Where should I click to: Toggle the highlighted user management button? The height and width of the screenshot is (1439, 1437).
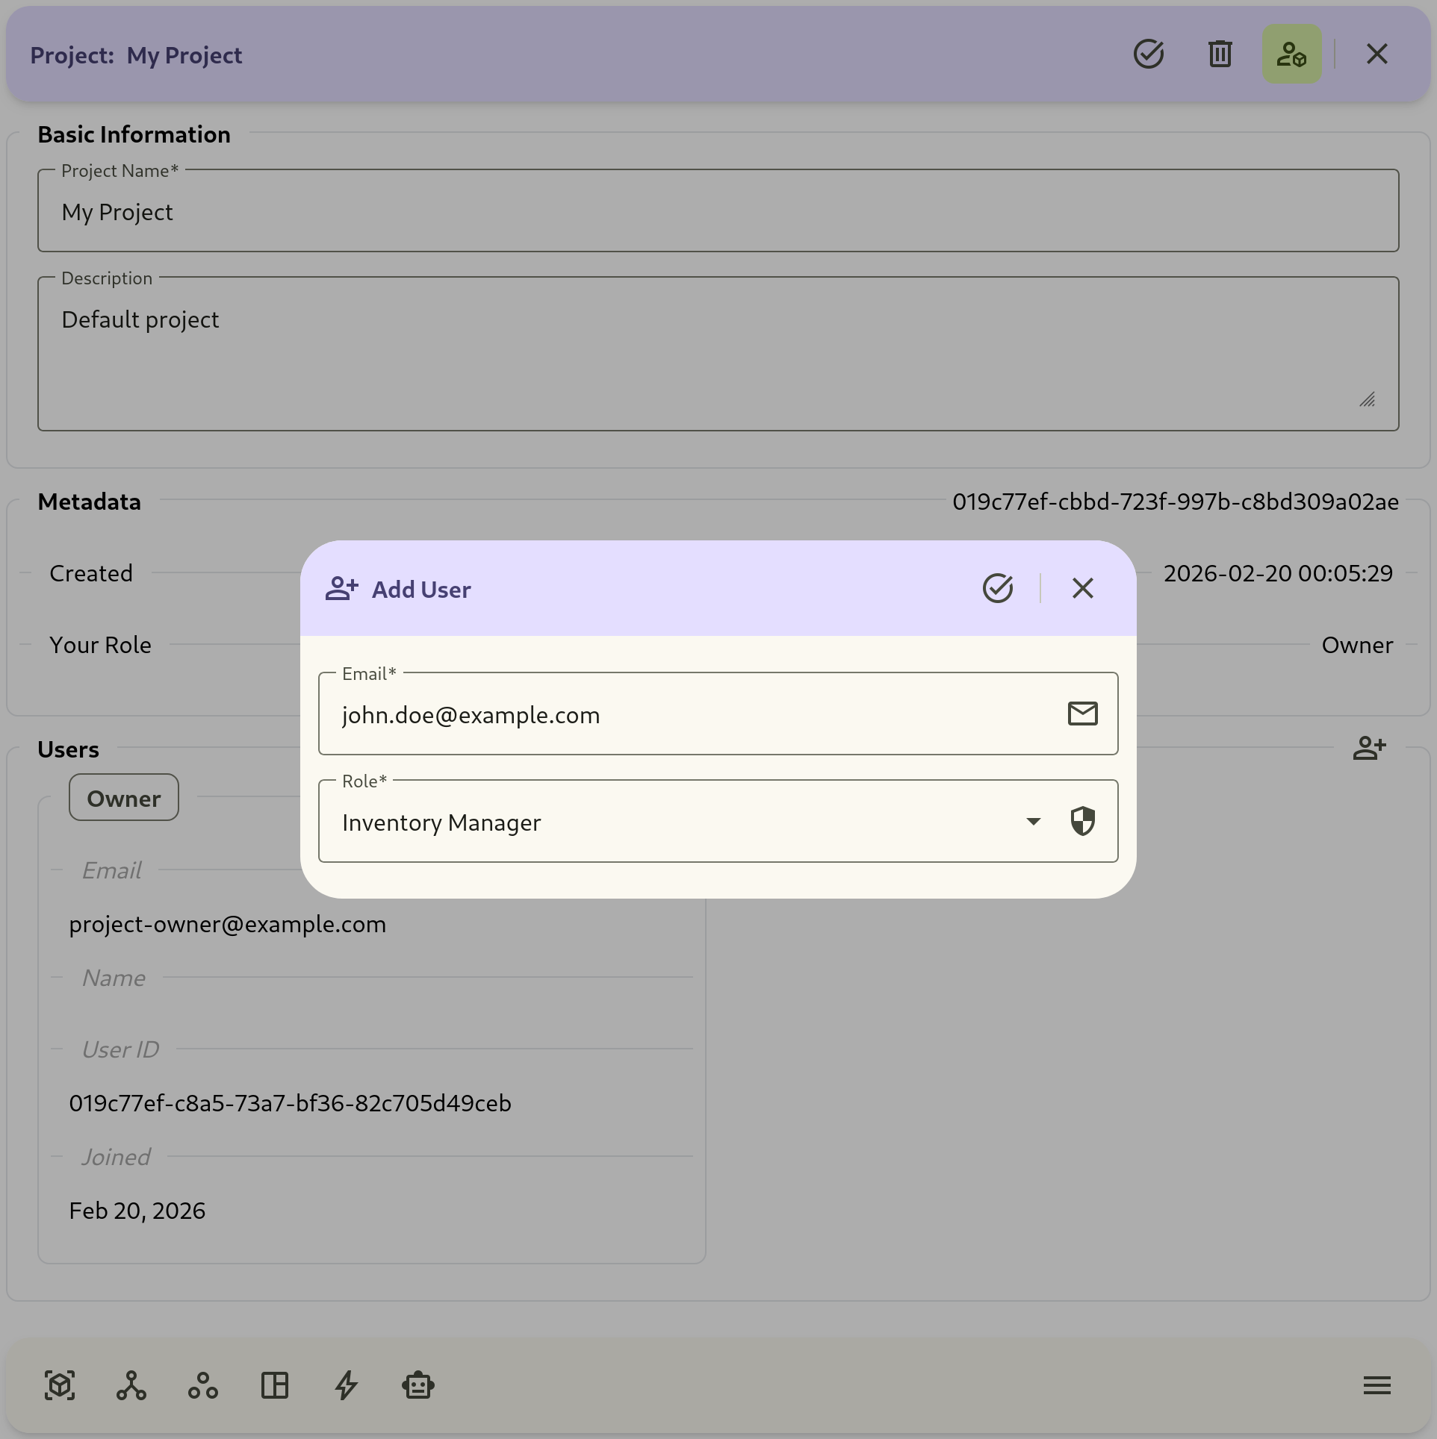pyautogui.click(x=1291, y=54)
